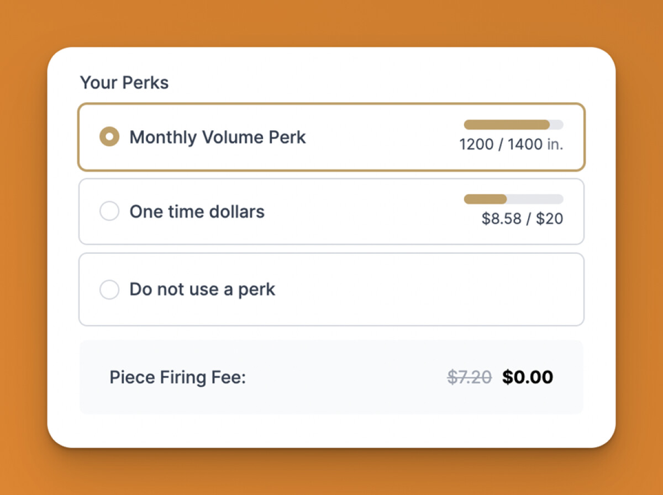Click the Your Perks heading
663x495 pixels.
[124, 83]
